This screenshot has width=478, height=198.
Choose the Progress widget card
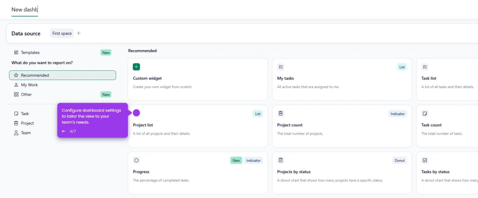[x=198, y=173]
